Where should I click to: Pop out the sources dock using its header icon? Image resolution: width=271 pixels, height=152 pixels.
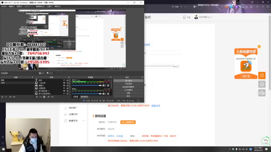pyautogui.click(x=69, y=77)
